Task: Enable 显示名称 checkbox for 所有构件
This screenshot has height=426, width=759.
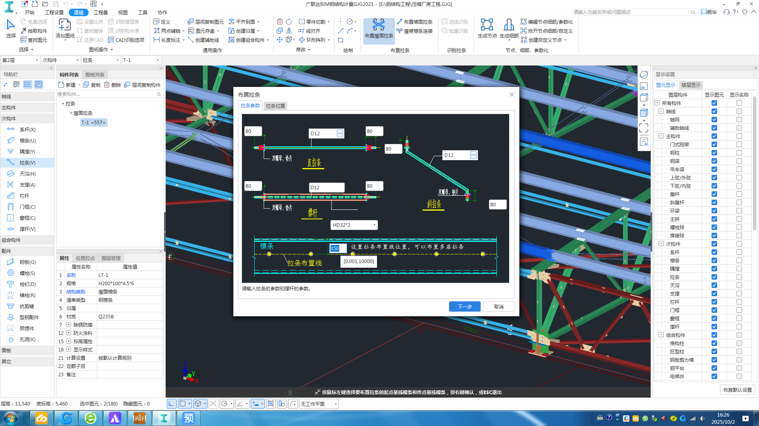Action: coord(739,103)
